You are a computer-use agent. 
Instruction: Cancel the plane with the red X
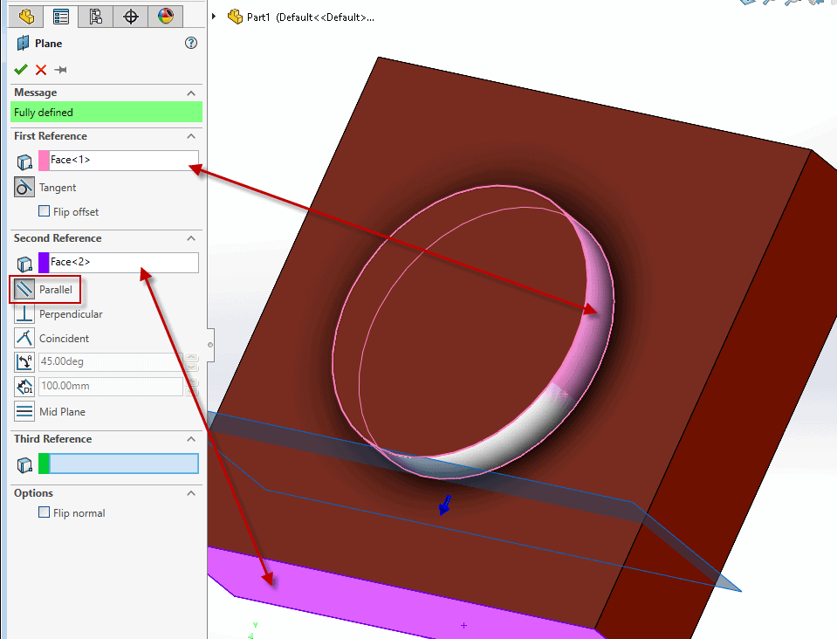tap(39, 69)
